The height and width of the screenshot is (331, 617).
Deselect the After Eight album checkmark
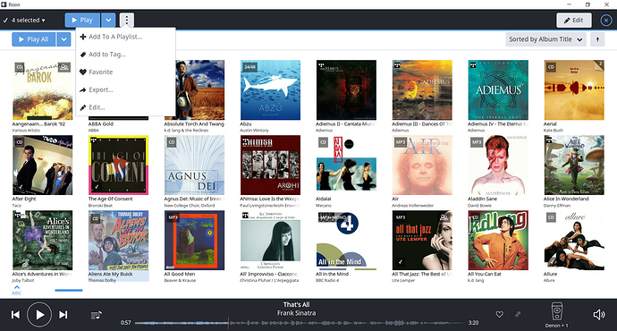click(x=21, y=187)
